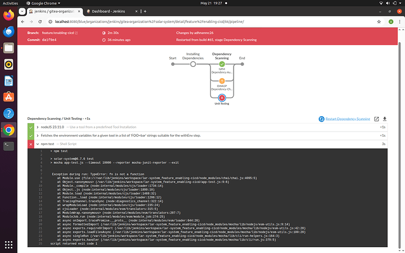405x253 pixels.
Task: Open the Chrome profile avatar
Action: 391,22
